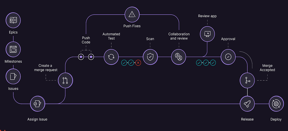Click the Merge Accepted label
Viewport: 288px width, 131px height.
pyautogui.click(x=267, y=68)
